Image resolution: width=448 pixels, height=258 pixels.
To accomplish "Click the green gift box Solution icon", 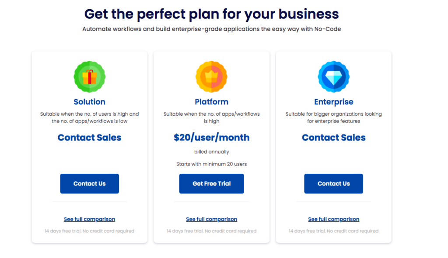I will 89,77.
